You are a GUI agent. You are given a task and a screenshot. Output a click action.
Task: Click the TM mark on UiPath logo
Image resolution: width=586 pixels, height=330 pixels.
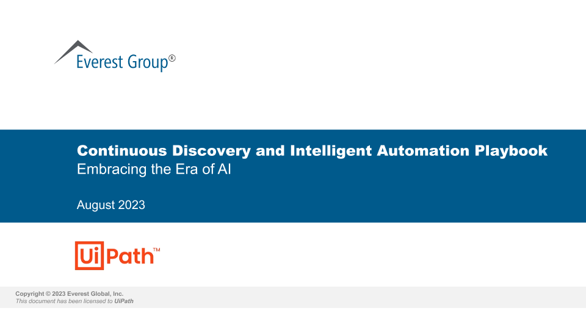157,249
